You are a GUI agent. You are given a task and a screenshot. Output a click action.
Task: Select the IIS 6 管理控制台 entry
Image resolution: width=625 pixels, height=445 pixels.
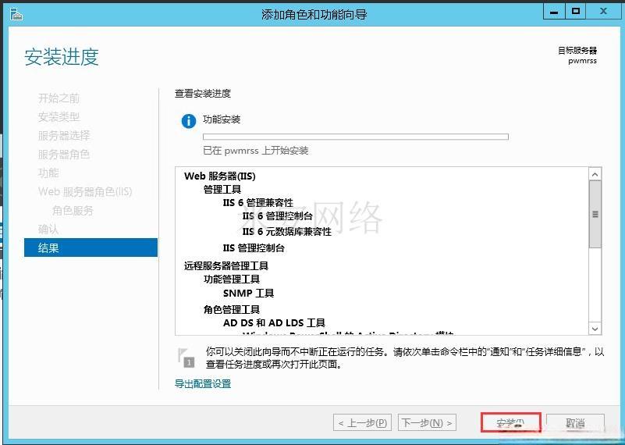[x=278, y=216]
